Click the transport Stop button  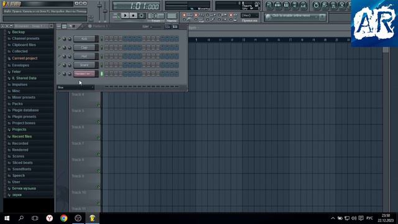tap(133, 16)
